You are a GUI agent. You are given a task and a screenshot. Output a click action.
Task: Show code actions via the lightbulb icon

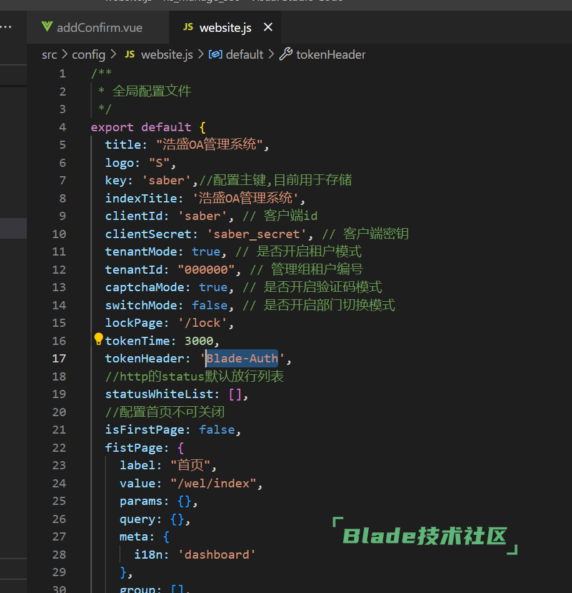(x=98, y=339)
